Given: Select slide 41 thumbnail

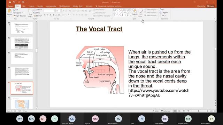Looking at the screenshot, I should coord(22,28).
